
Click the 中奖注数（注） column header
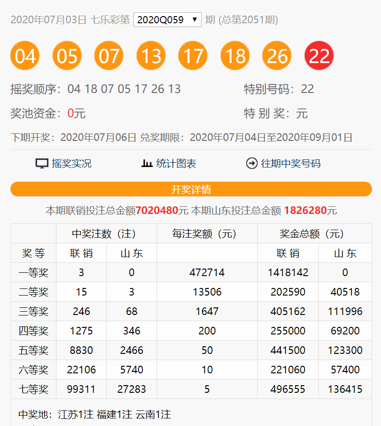point(107,234)
